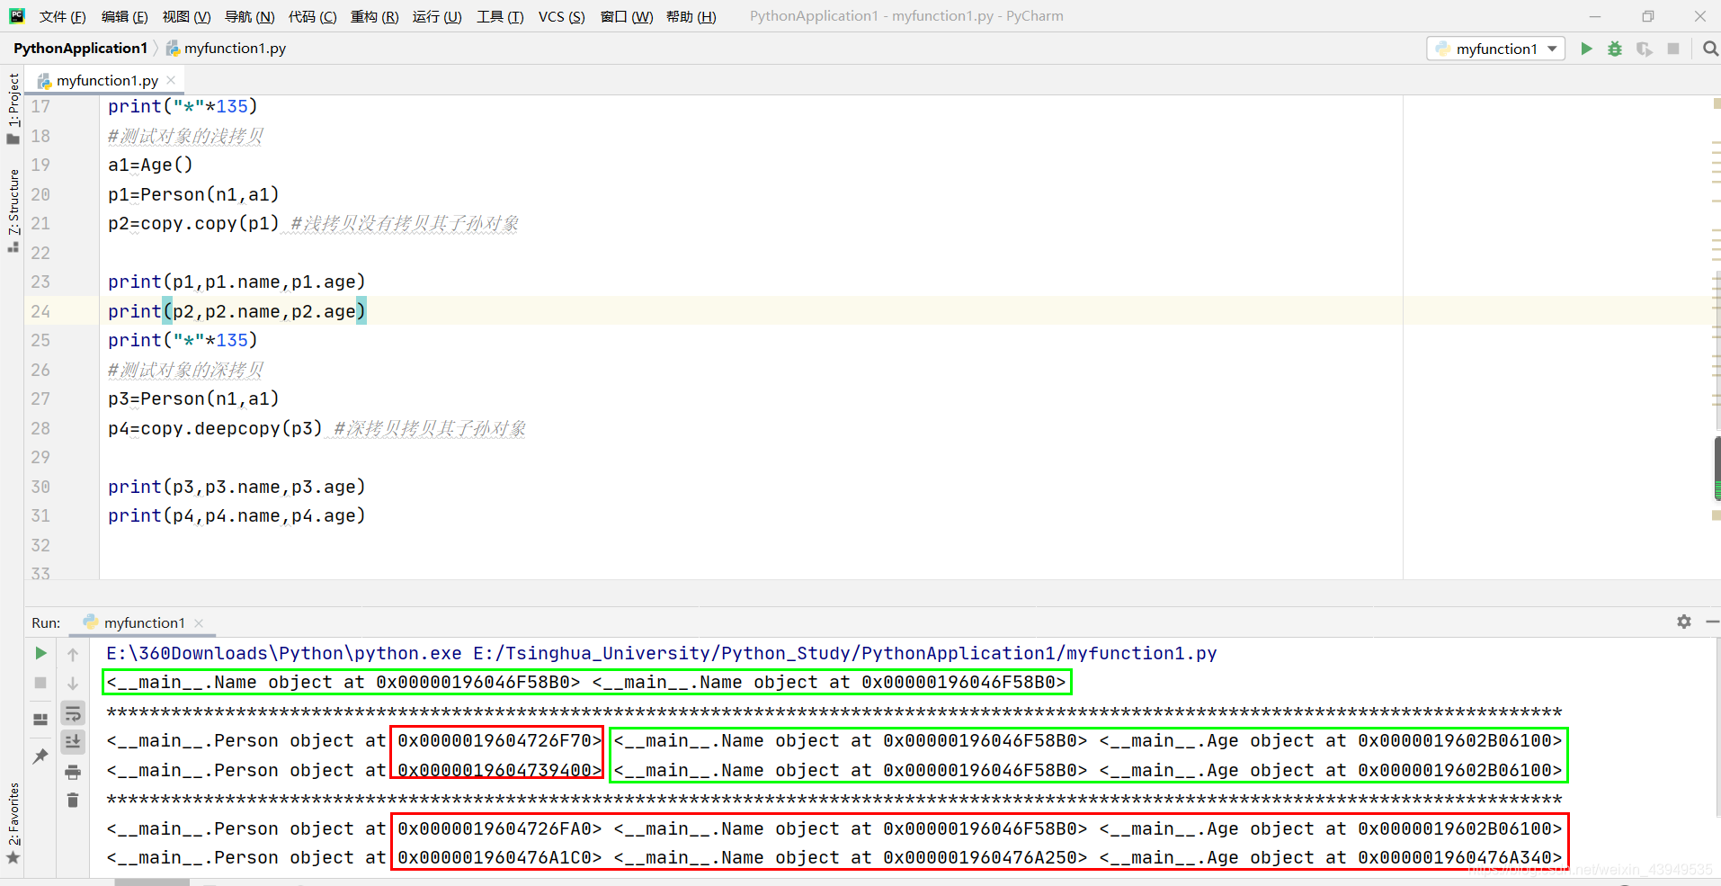Image resolution: width=1721 pixels, height=886 pixels.
Task: Open the 窗口 (W) menu
Action: (x=626, y=16)
